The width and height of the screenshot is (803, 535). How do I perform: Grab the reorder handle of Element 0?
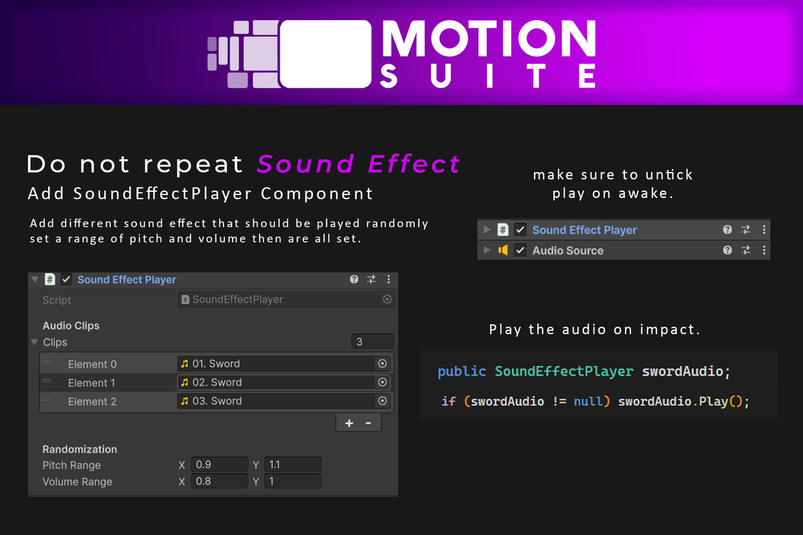tap(48, 362)
